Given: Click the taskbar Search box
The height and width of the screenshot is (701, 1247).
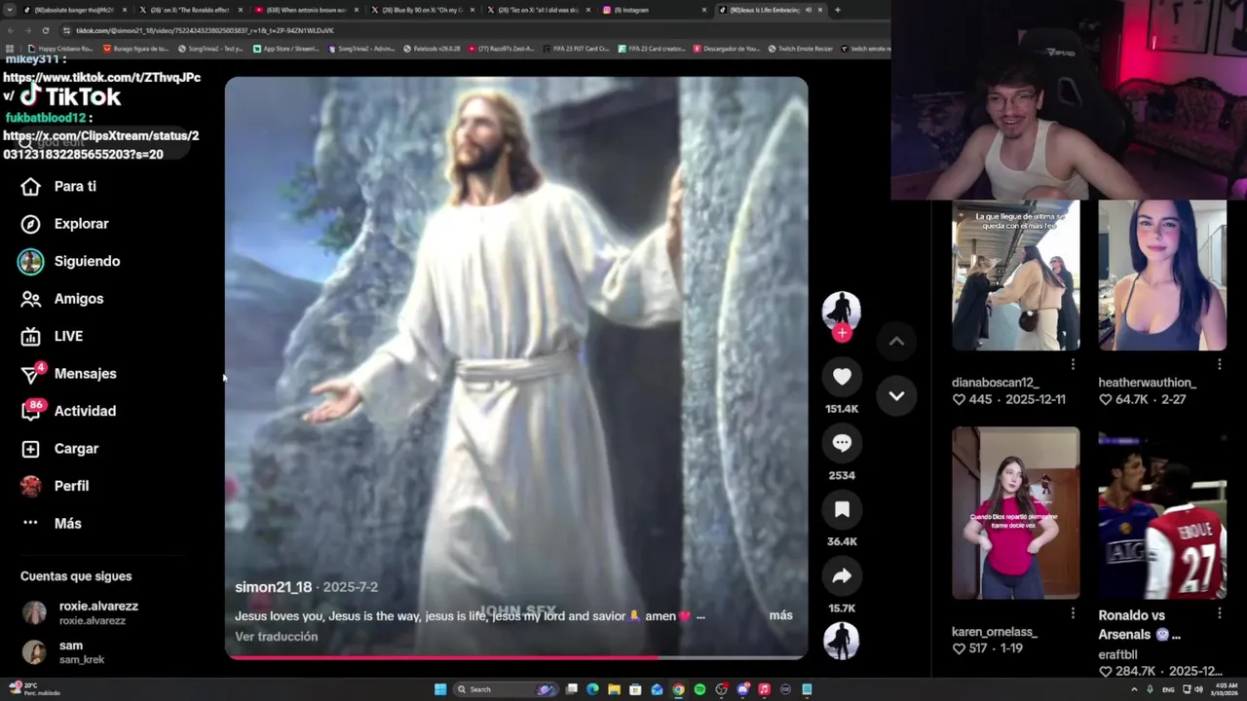Looking at the screenshot, I should (x=506, y=689).
